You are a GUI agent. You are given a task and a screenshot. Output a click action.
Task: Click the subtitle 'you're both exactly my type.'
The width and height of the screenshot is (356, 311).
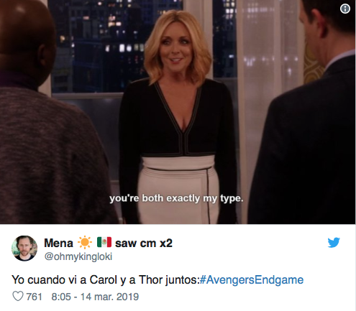point(176,198)
